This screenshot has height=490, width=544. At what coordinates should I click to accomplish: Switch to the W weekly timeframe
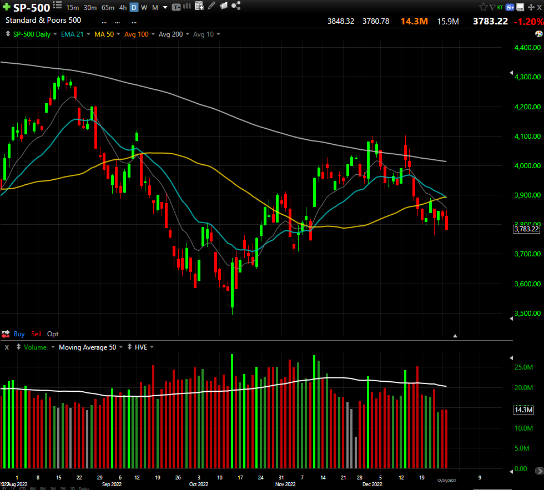tap(144, 7)
